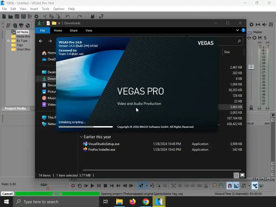Select the Normal Edit tool icon
The width and height of the screenshot is (276, 207).
pyautogui.click(x=141, y=186)
